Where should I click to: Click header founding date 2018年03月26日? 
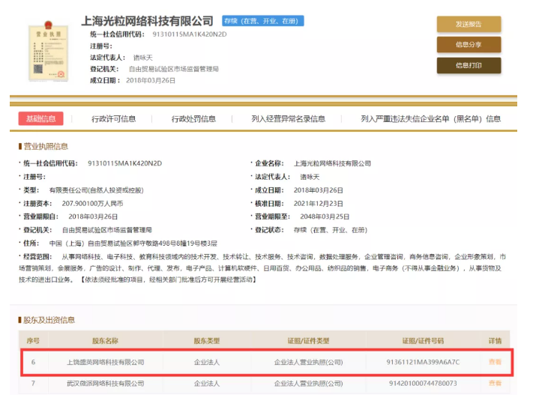click(x=151, y=80)
